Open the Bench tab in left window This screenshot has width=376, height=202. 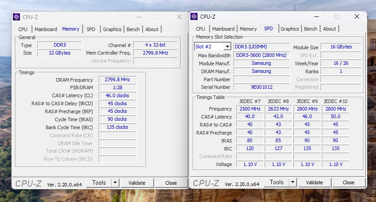click(133, 29)
